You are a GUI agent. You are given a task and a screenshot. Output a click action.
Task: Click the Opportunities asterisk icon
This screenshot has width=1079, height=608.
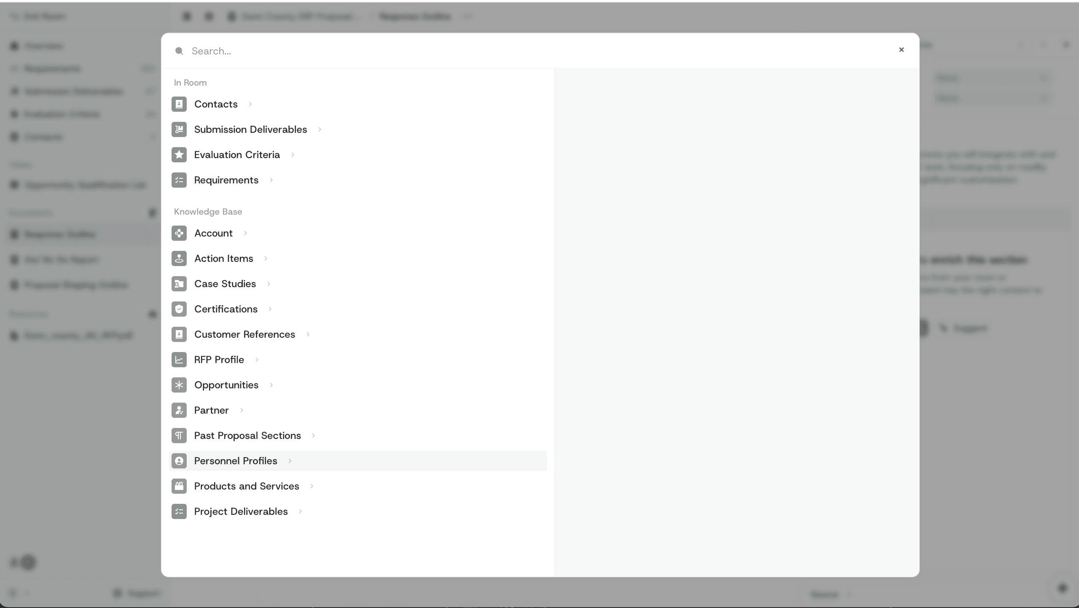point(179,385)
